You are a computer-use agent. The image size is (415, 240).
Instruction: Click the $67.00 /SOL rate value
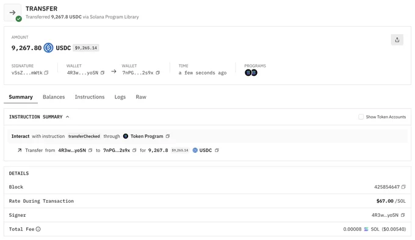pos(391,201)
